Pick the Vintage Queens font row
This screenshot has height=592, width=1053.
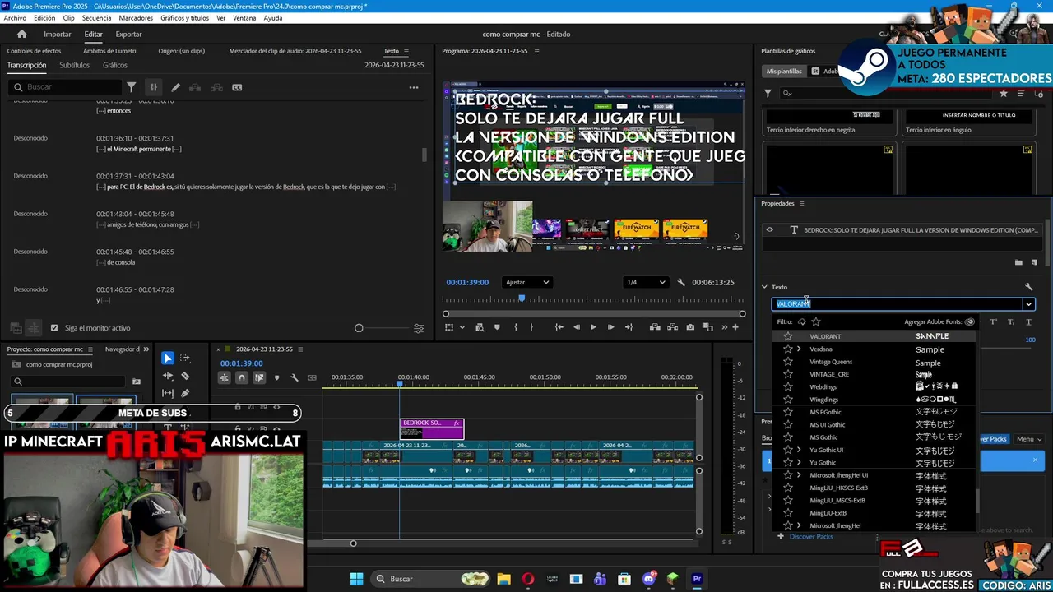[x=874, y=362]
